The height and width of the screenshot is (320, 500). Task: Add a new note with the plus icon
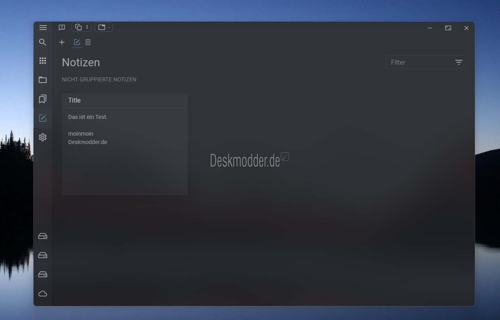[x=62, y=42]
